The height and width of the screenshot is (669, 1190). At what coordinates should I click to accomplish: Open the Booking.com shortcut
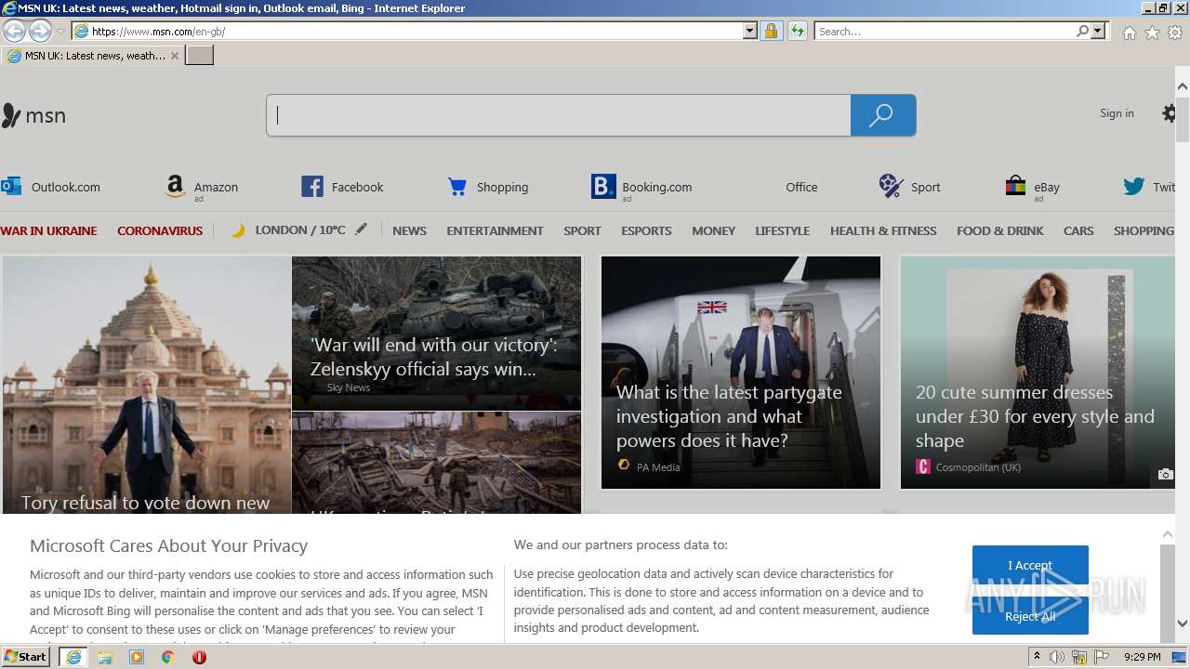(x=641, y=188)
